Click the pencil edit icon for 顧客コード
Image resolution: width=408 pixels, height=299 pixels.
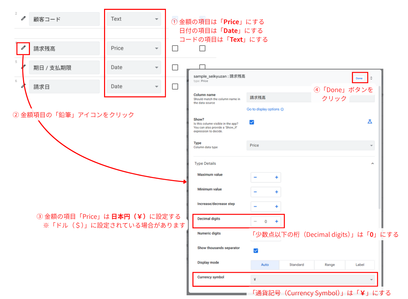pyautogui.click(x=23, y=19)
